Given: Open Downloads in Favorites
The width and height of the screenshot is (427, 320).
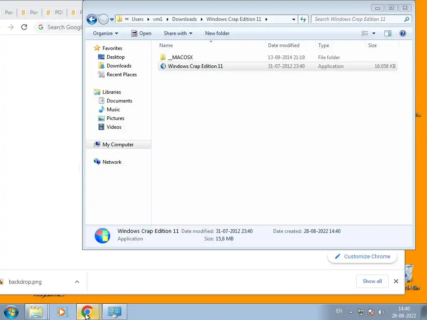Looking at the screenshot, I should 119,65.
